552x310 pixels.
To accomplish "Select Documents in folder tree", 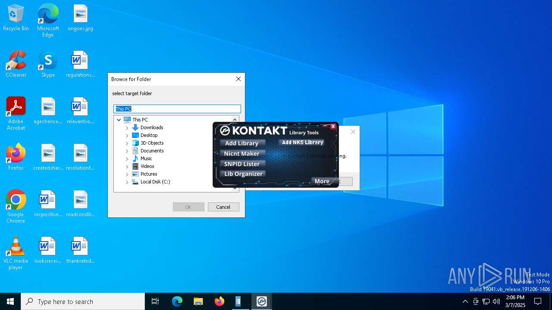I will click(152, 151).
